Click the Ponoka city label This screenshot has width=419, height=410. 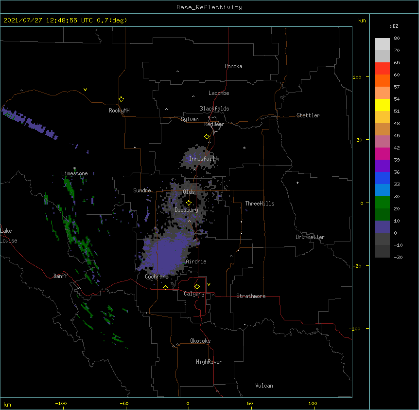coord(233,66)
